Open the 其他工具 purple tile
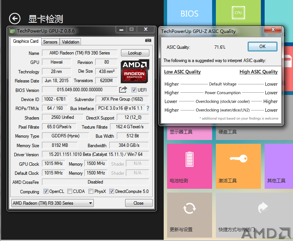Image resolution: width=293 pixels, height=241 pixels. click(x=279, y=166)
